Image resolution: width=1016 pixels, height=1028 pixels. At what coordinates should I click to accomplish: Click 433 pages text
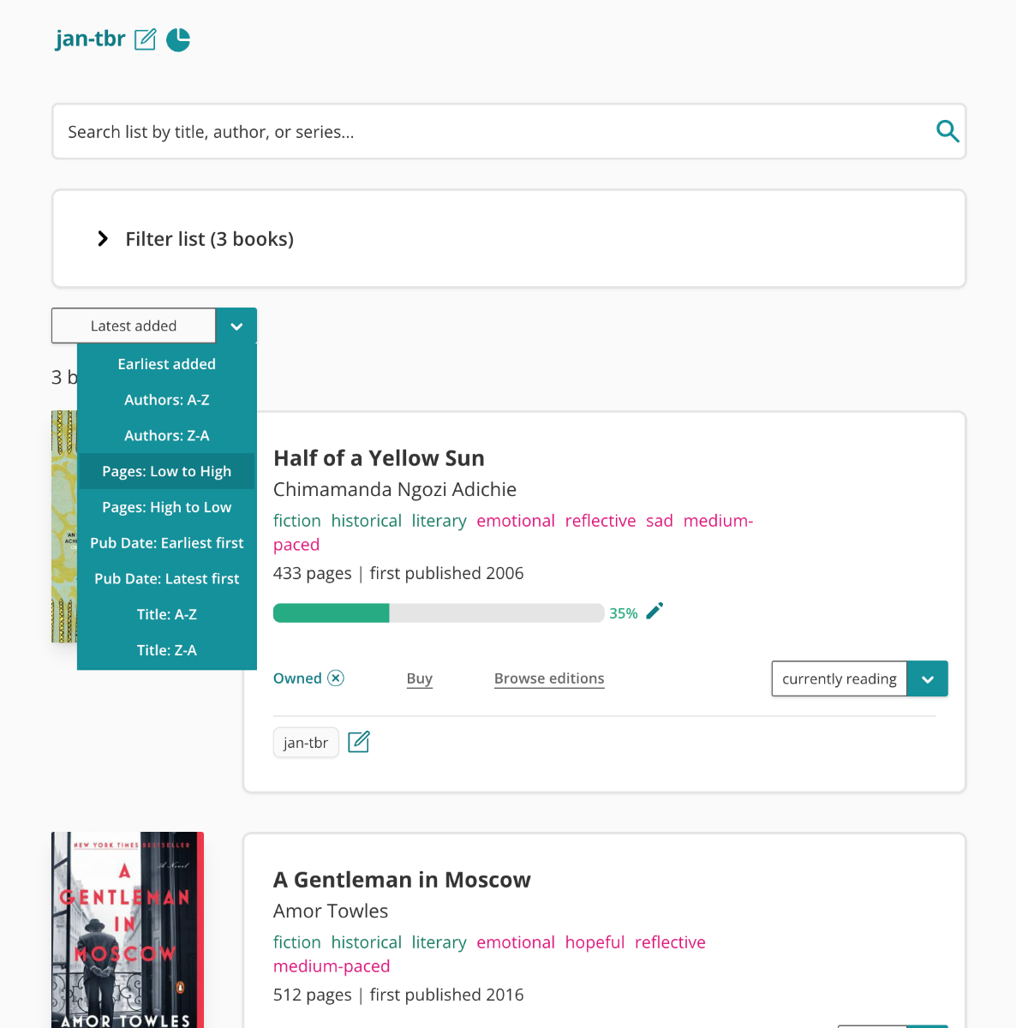point(313,573)
